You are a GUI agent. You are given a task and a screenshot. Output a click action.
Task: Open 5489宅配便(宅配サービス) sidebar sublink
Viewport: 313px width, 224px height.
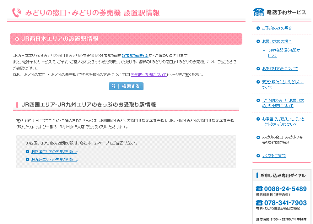tap(286, 53)
